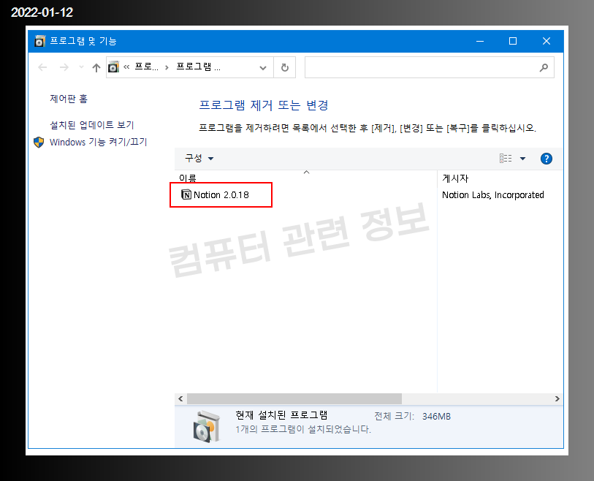Click the search programs input field
Viewport: 594px width, 481px height.
click(429, 67)
